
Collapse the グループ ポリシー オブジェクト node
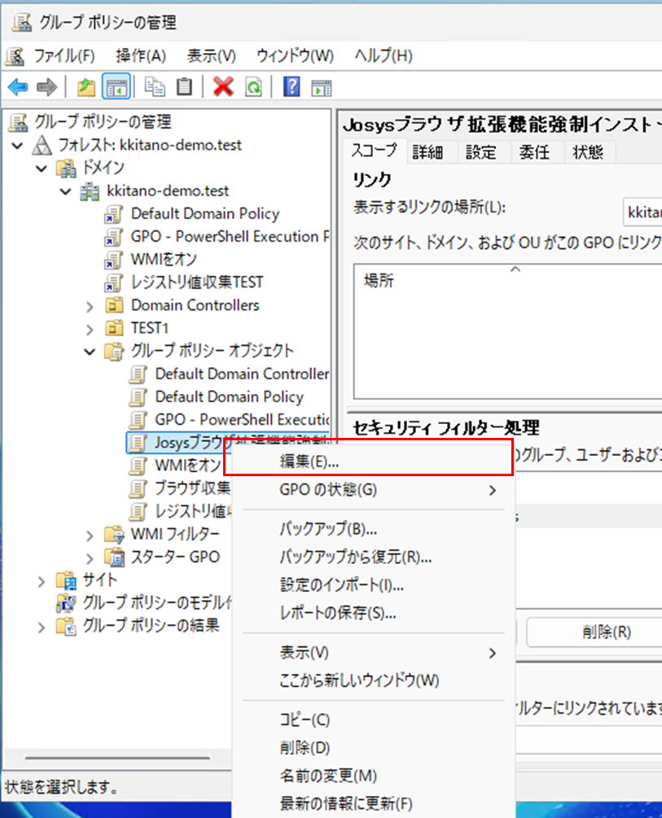[x=90, y=352]
